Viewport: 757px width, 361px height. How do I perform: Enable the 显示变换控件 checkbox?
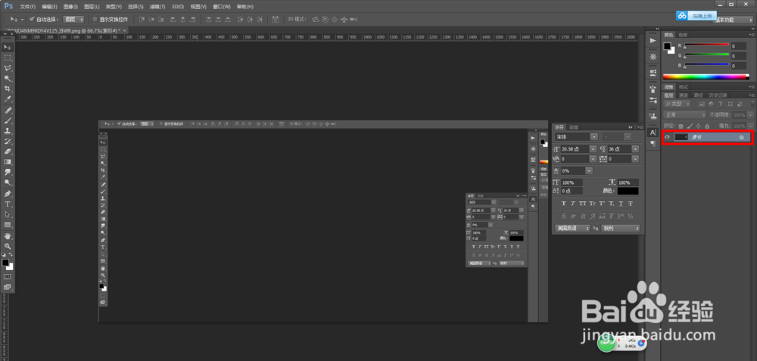click(95, 20)
